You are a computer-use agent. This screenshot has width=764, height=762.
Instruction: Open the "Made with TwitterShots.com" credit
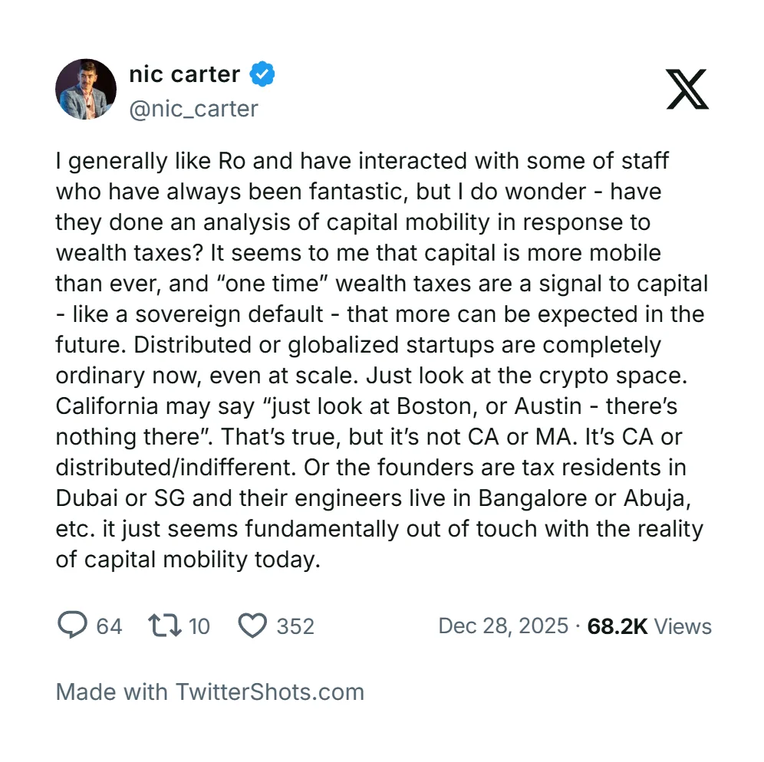[210, 692]
